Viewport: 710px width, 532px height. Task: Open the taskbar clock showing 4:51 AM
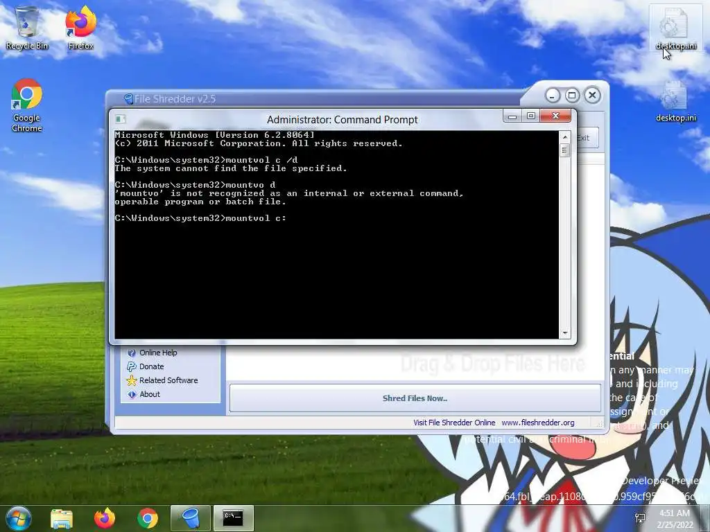tap(675, 518)
